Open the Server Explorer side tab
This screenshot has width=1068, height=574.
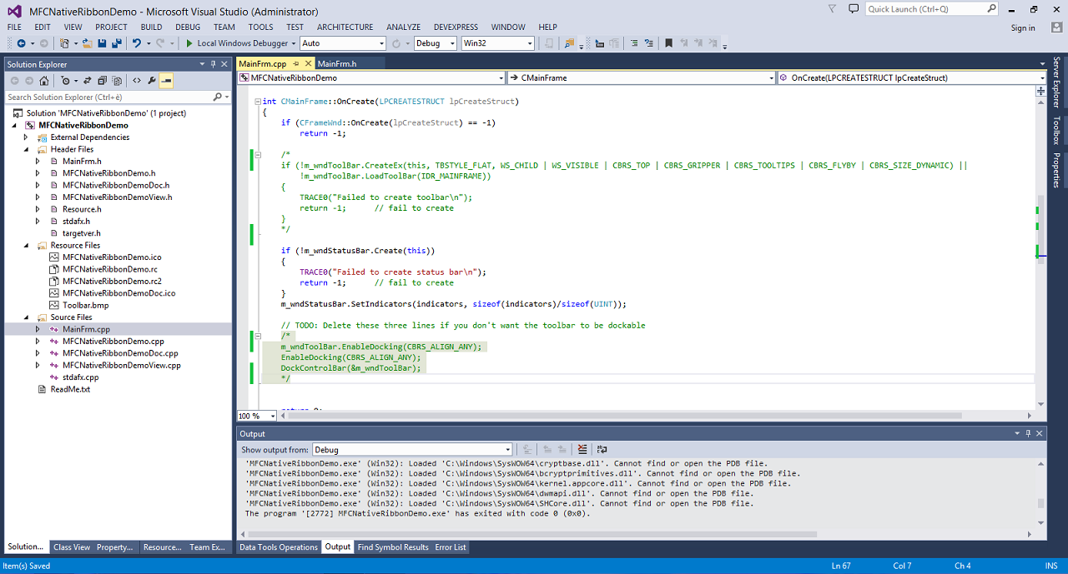tap(1056, 82)
